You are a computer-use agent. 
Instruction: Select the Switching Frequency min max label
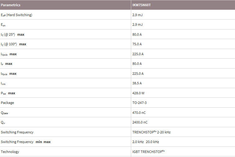coord(25,142)
